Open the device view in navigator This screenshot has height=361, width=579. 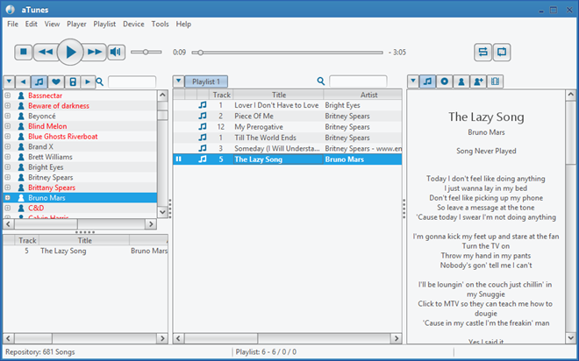click(72, 81)
